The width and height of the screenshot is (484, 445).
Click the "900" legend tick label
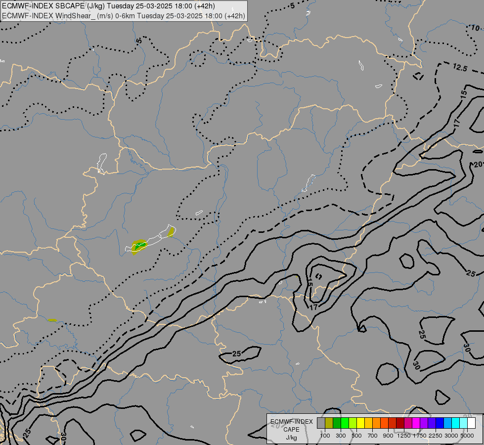click(x=388, y=436)
